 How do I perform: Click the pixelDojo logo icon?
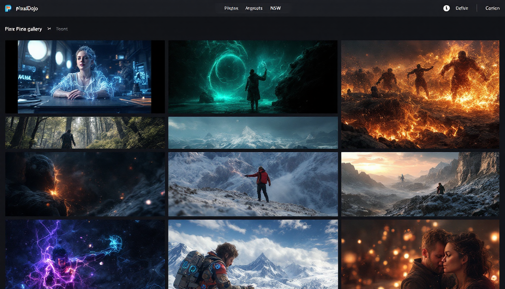click(8, 8)
